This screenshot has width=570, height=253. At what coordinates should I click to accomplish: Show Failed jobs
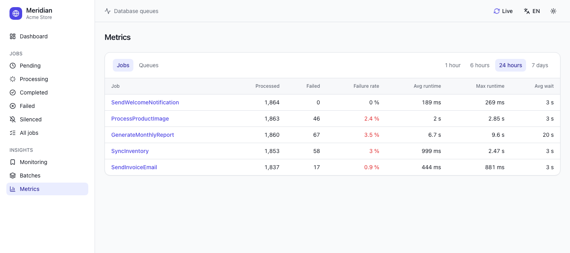coord(47,106)
